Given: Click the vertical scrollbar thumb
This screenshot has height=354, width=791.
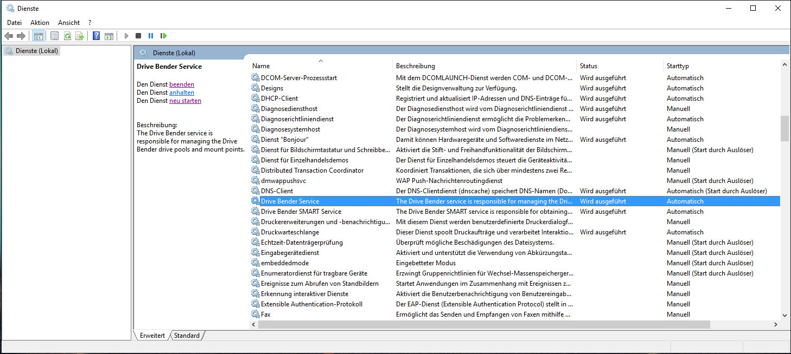Looking at the screenshot, I should click(x=784, y=128).
